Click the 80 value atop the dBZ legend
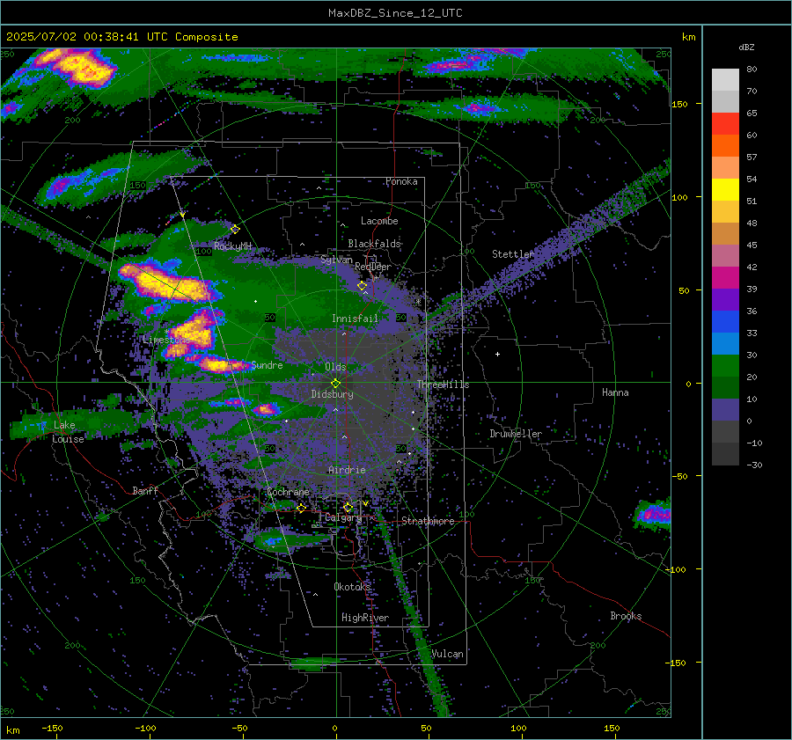 (x=752, y=70)
